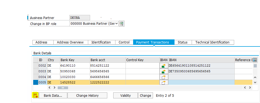Click ID cell 0004
This screenshot has width=260, height=103.
pos(43,77)
